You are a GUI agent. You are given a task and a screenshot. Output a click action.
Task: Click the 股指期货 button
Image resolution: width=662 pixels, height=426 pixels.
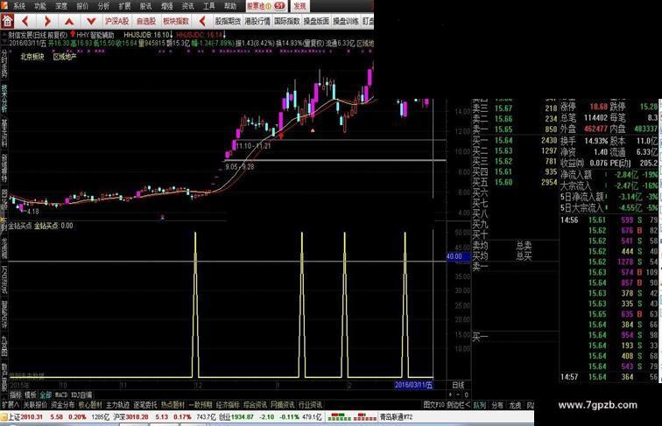[228, 21]
